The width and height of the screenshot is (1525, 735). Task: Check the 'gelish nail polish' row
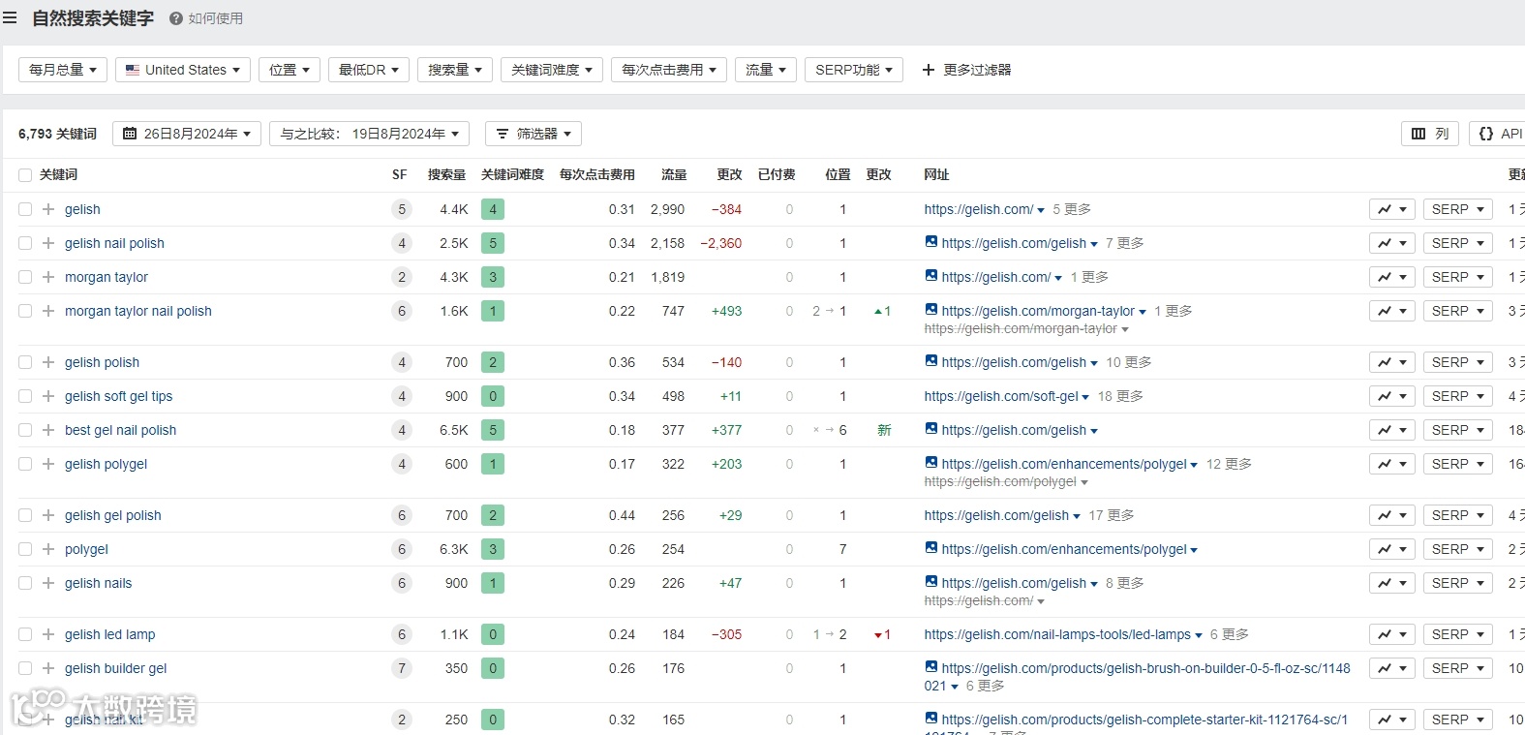25,243
